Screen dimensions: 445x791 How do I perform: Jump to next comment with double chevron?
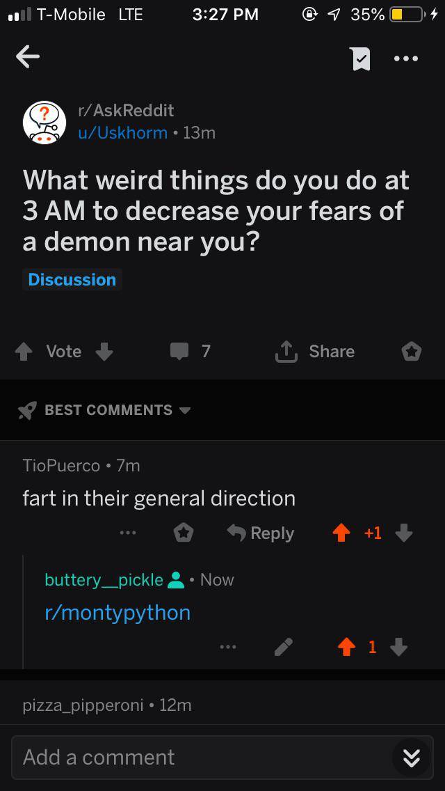coord(411,758)
